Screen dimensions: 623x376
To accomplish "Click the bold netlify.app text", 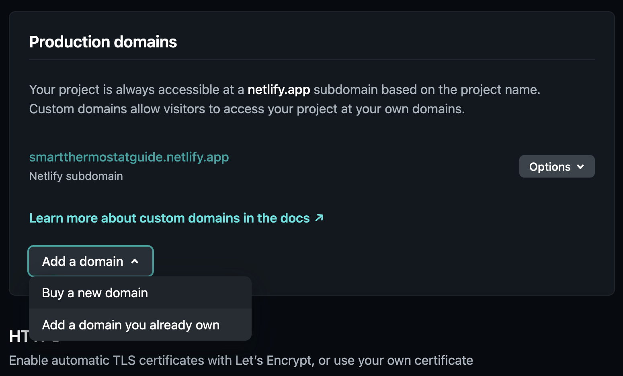I will click(x=279, y=90).
